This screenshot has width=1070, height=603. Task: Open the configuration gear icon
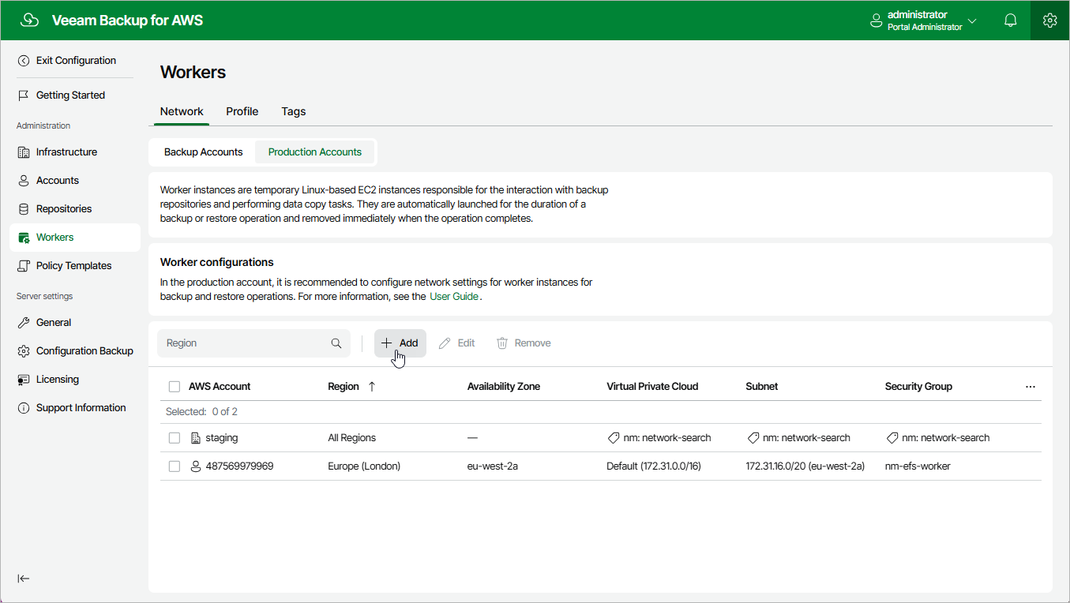tap(1049, 21)
